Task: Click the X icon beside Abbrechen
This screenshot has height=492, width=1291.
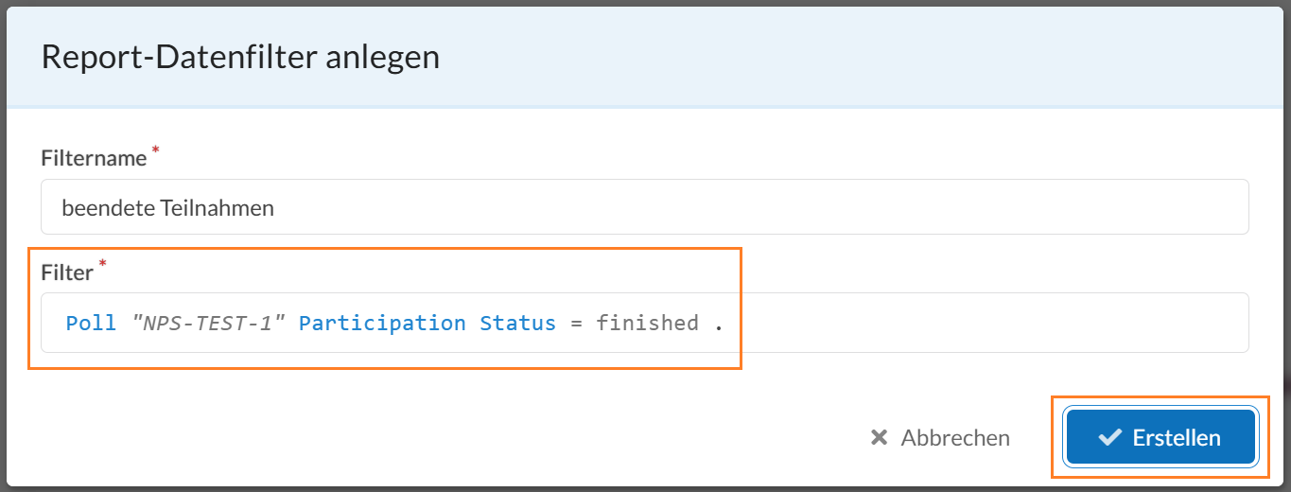Action: [x=880, y=438]
